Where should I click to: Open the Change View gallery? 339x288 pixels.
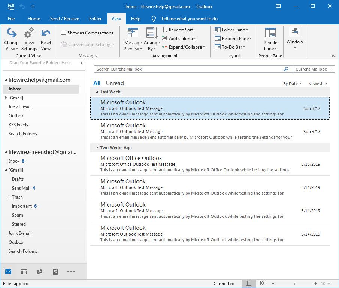[12, 39]
